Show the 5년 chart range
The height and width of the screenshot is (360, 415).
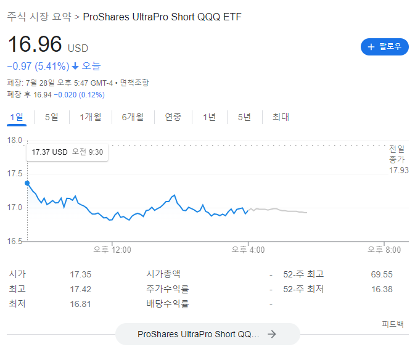click(244, 117)
